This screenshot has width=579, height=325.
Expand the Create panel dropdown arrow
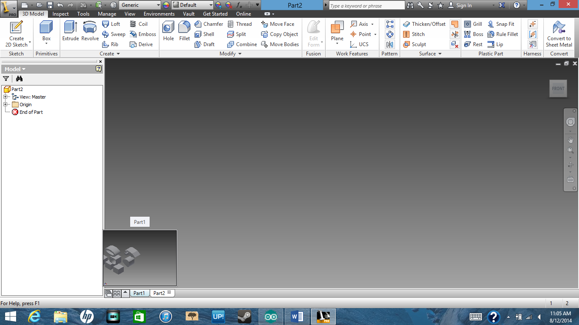point(118,54)
